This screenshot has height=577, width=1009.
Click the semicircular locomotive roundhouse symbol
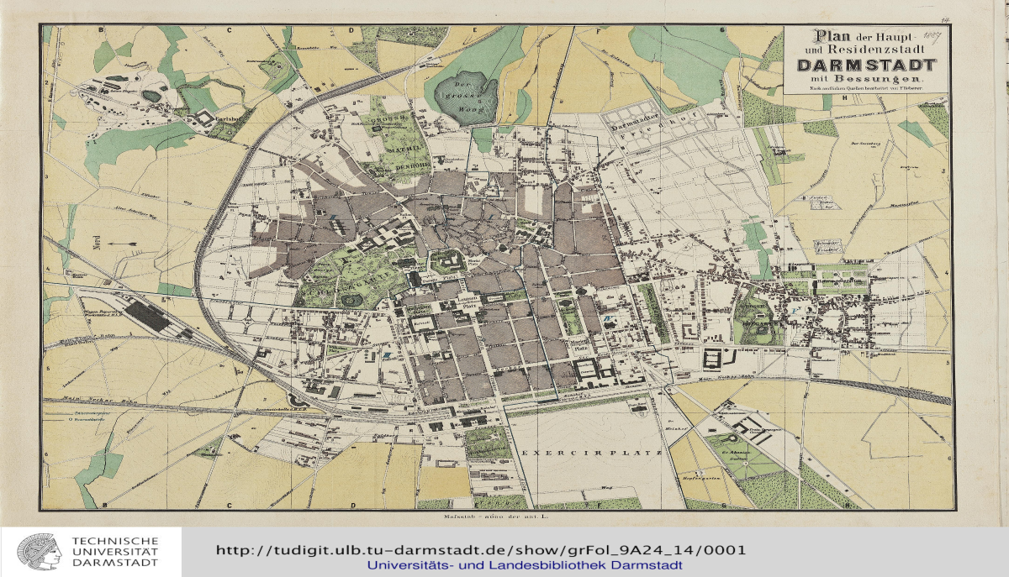296,399
